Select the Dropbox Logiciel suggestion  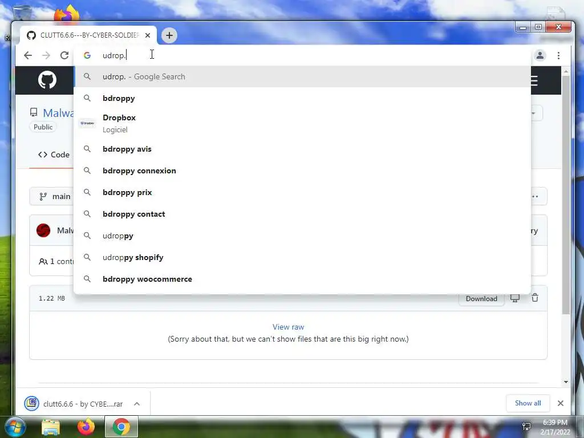(302, 123)
